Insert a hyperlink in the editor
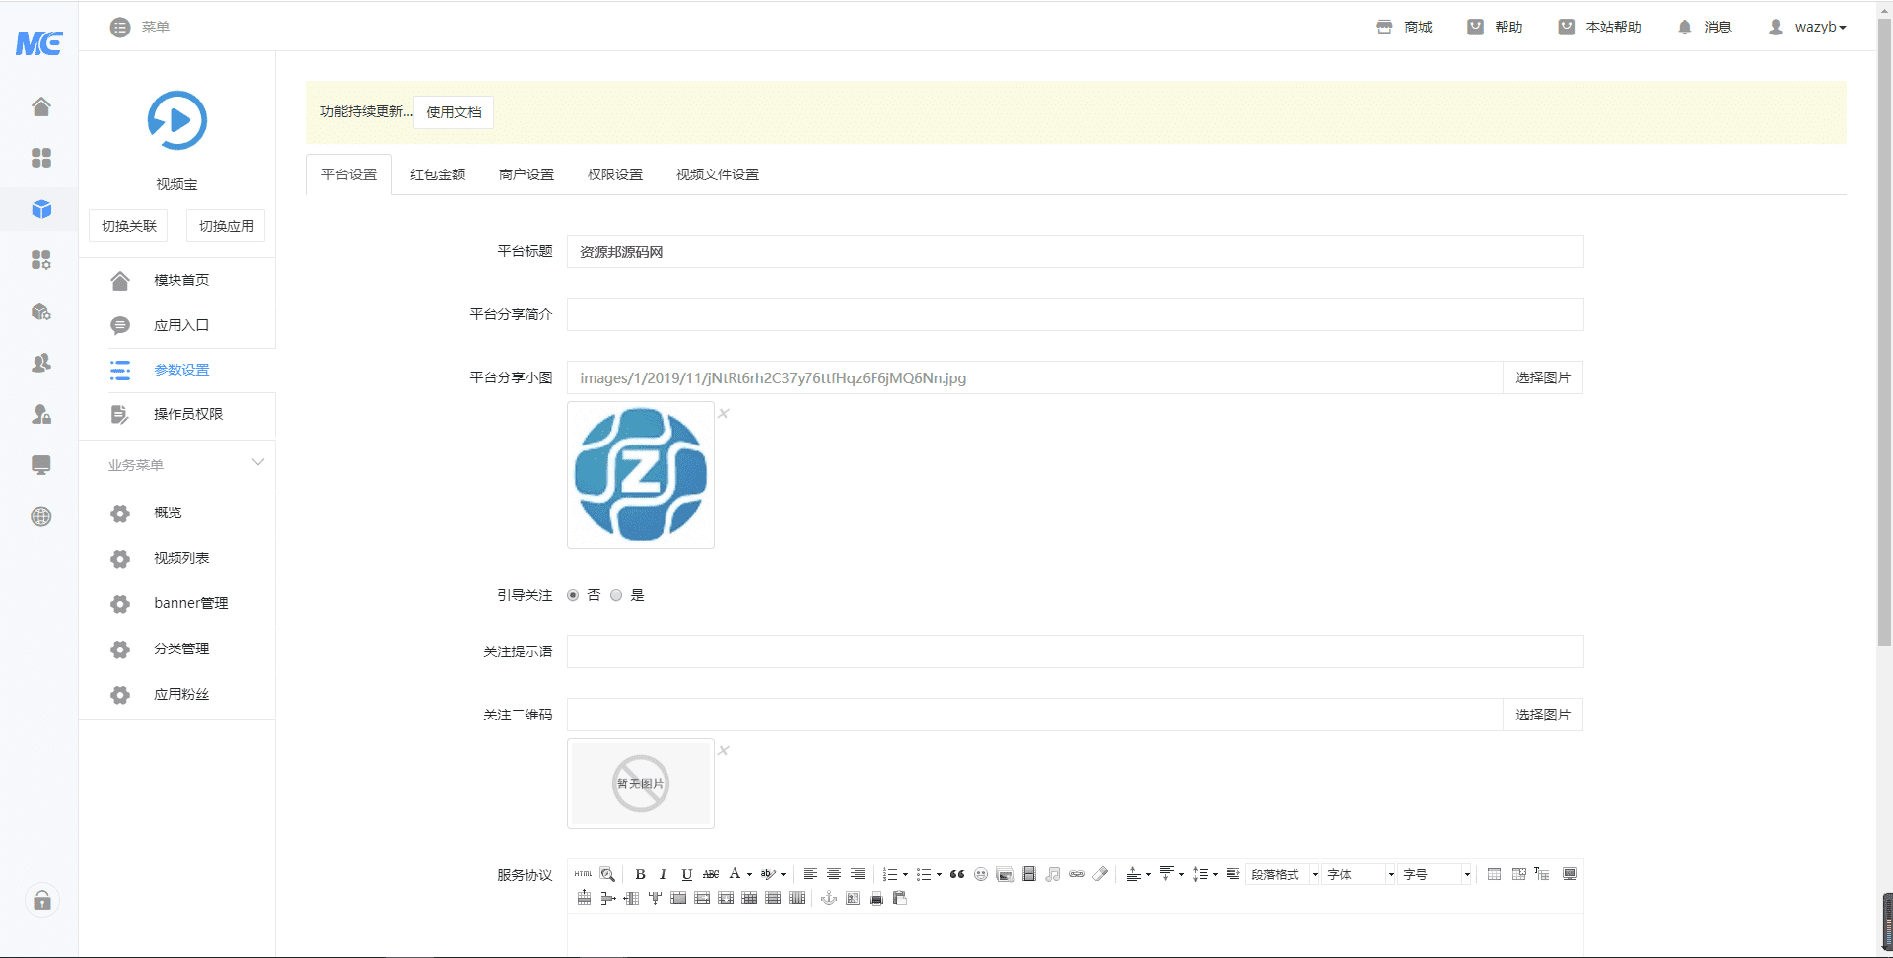This screenshot has width=1893, height=958. [1077, 874]
